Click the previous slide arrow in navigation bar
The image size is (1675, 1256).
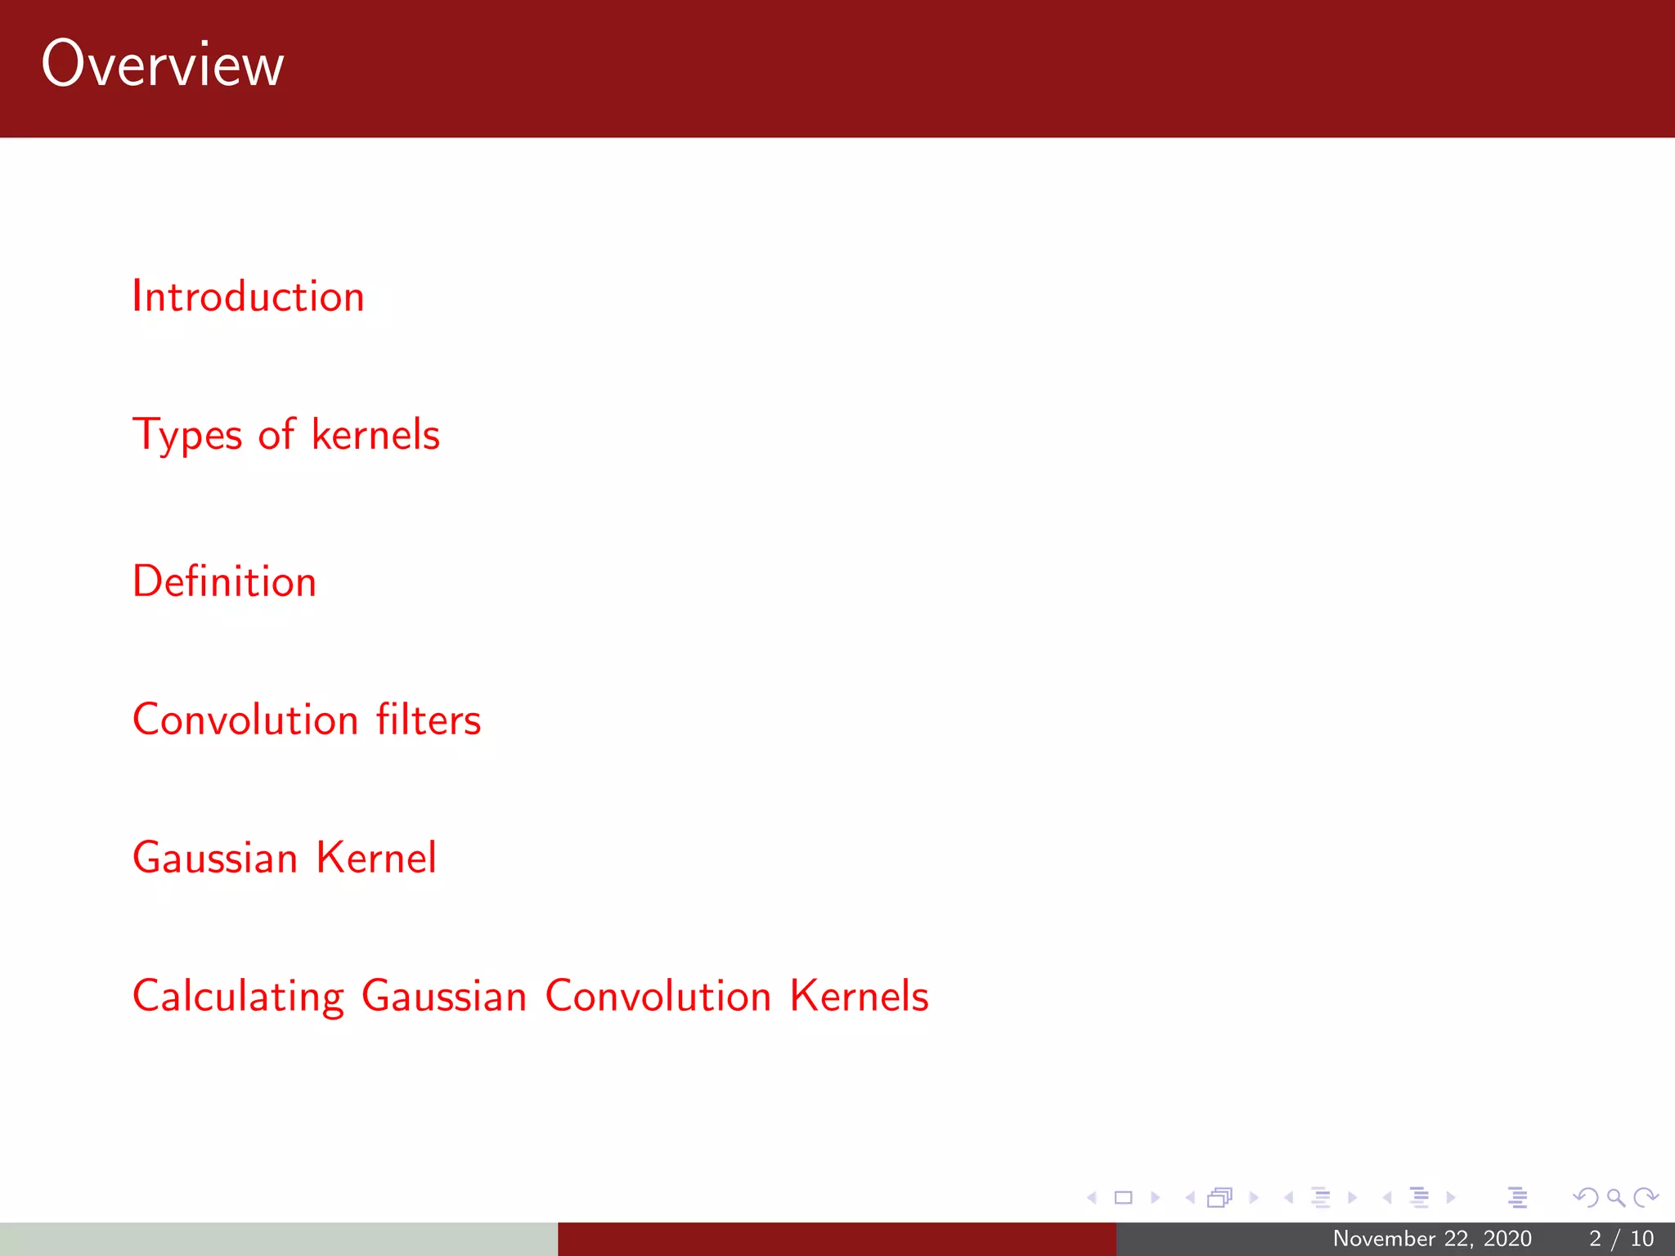tap(1092, 1198)
